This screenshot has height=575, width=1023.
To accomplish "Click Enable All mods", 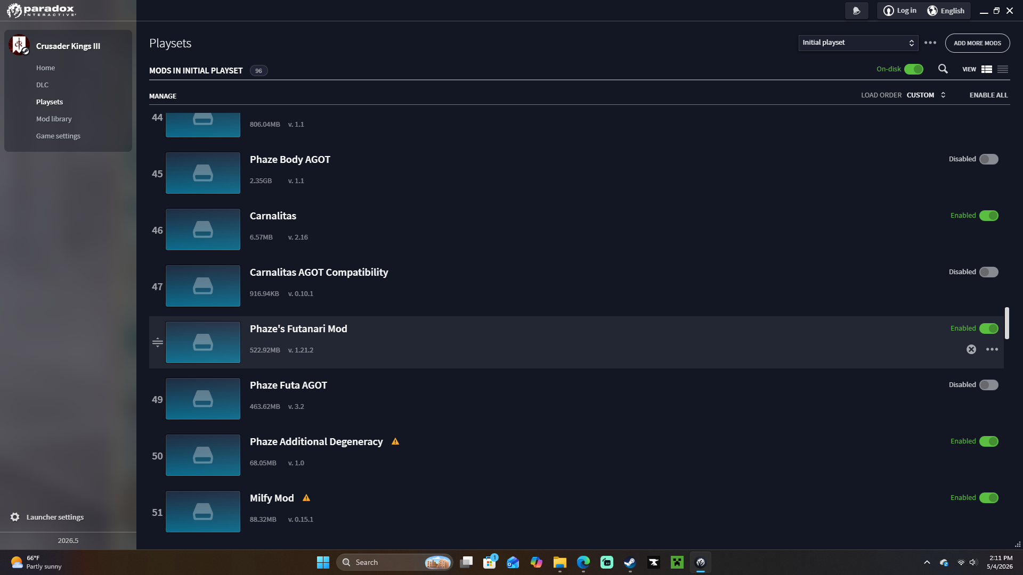I will pos(988,95).
